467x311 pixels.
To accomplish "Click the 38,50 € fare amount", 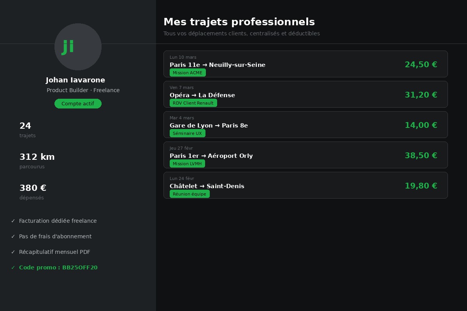I will (421, 155).
